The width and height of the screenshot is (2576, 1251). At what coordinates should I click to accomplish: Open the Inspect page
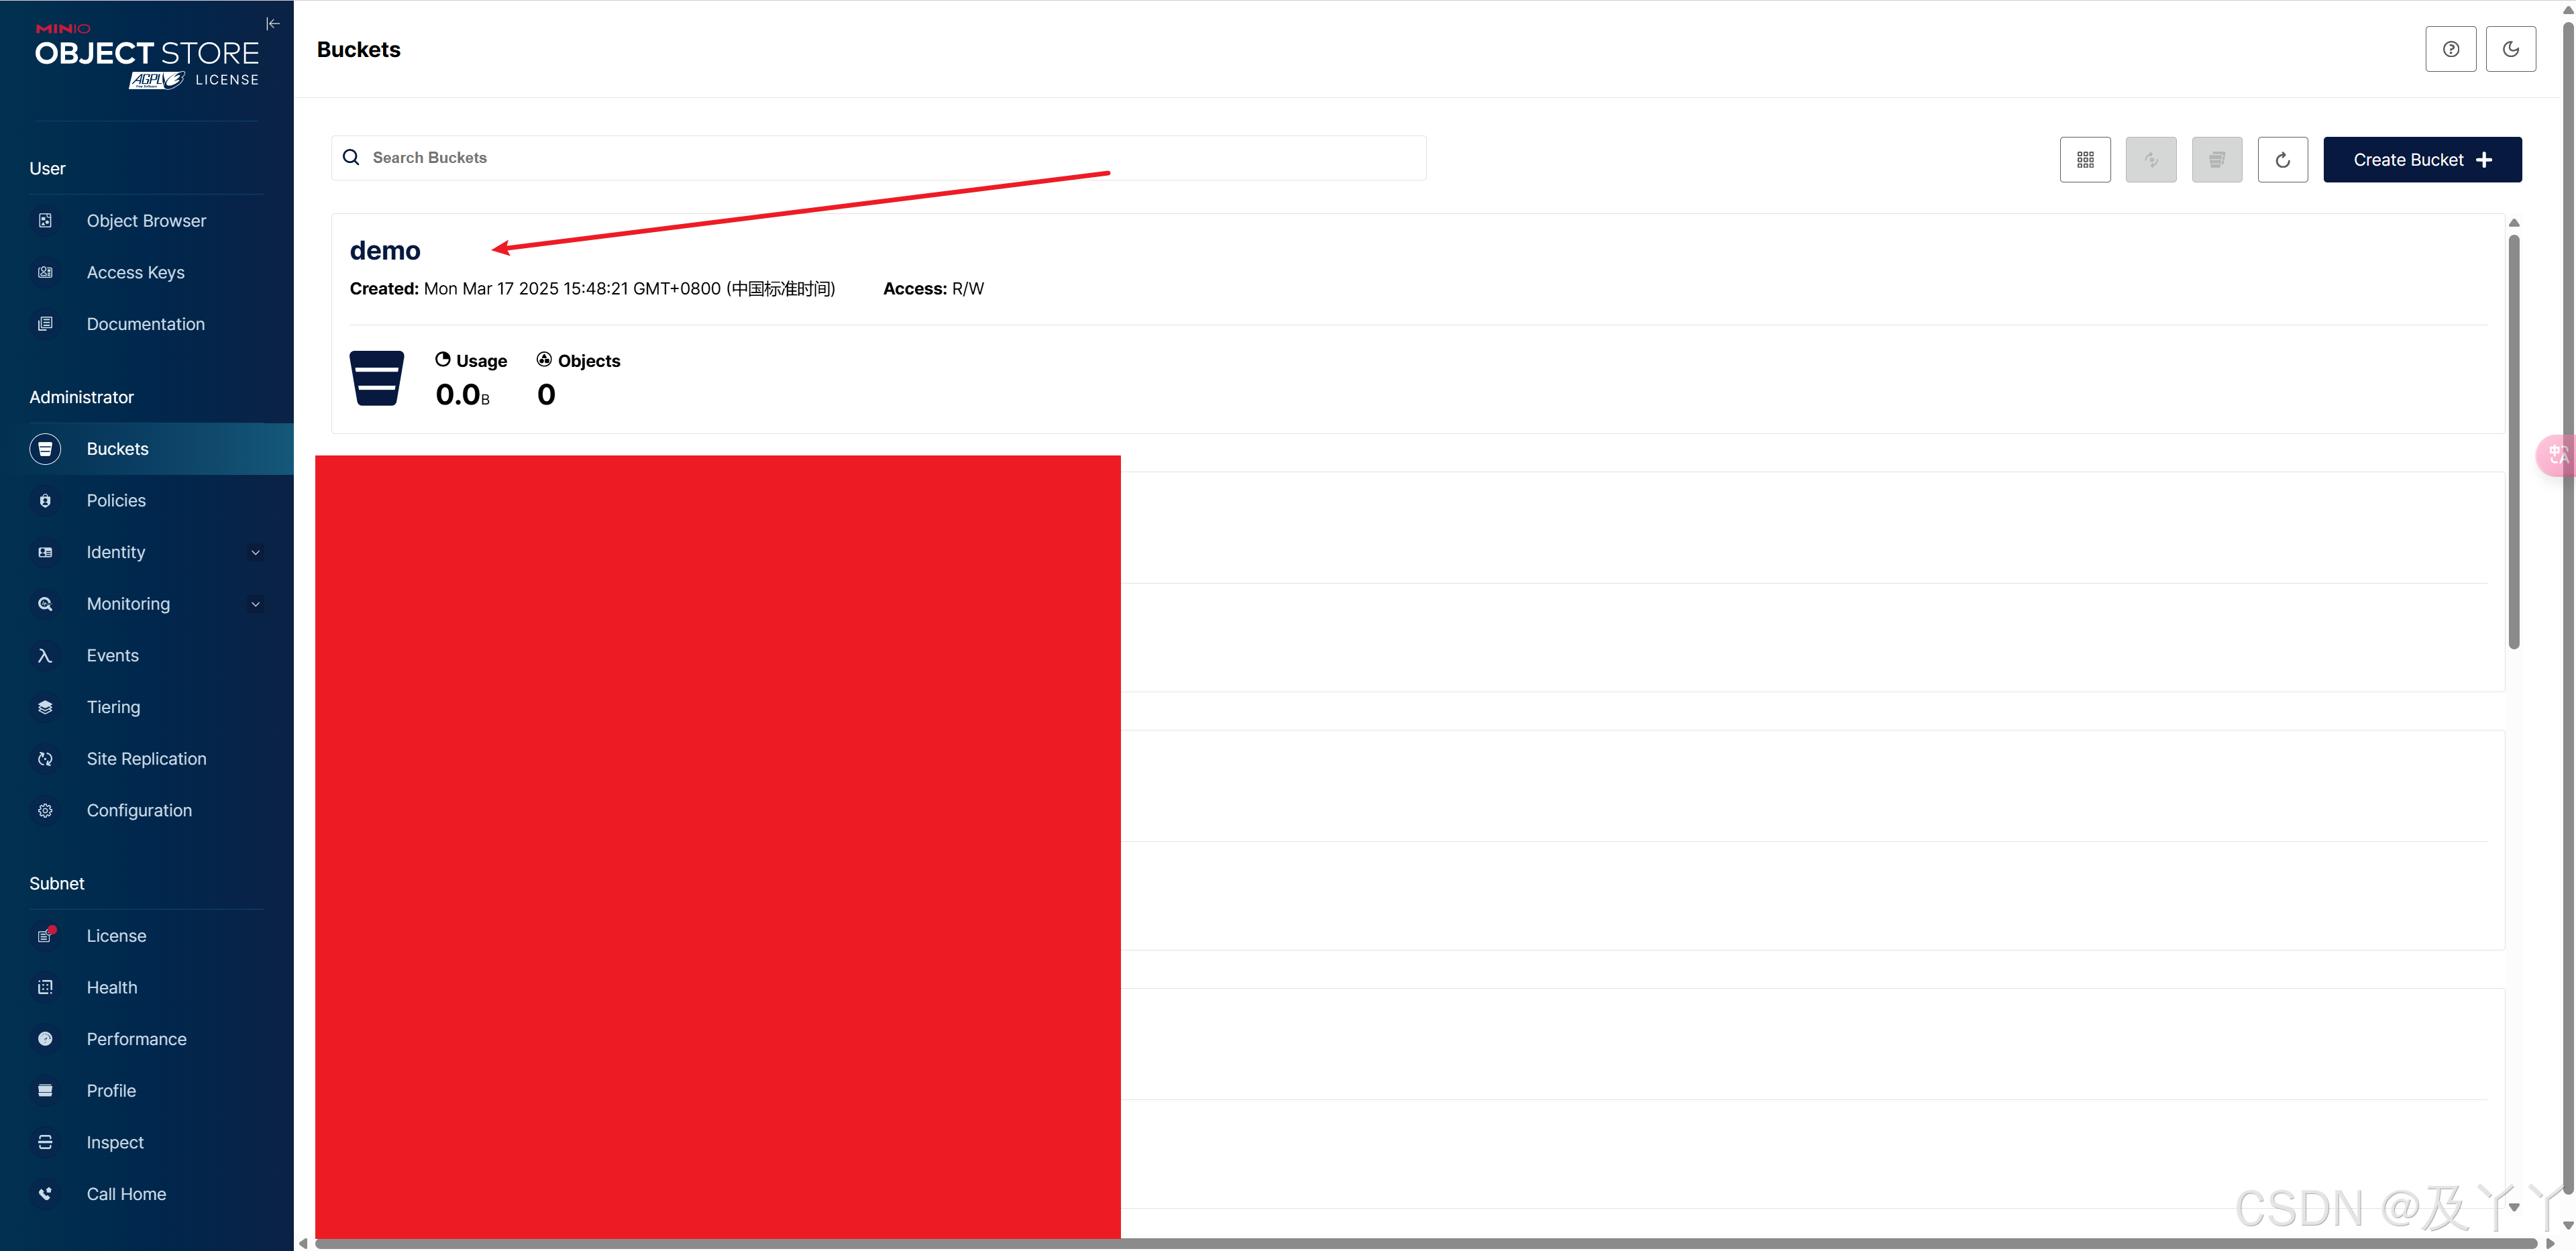[x=147, y=1143]
